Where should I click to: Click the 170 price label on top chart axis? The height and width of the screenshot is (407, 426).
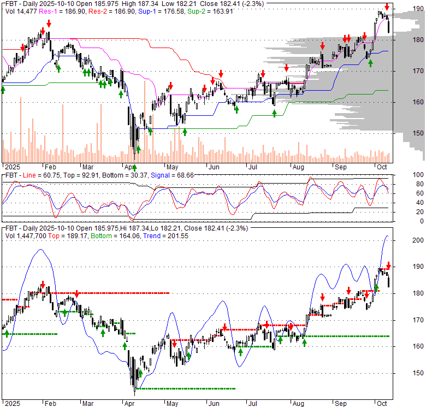pos(418,71)
